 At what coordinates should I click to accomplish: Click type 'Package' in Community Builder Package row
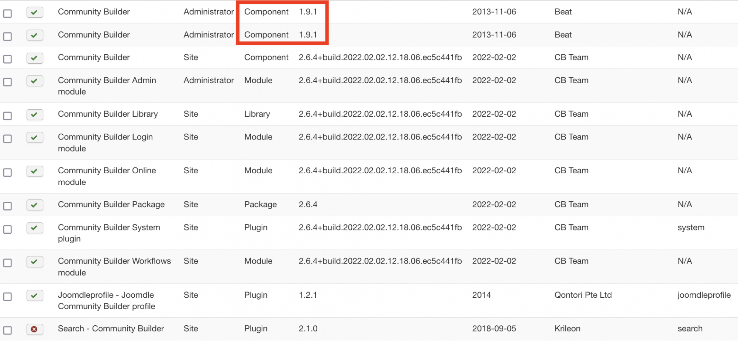[x=261, y=205]
